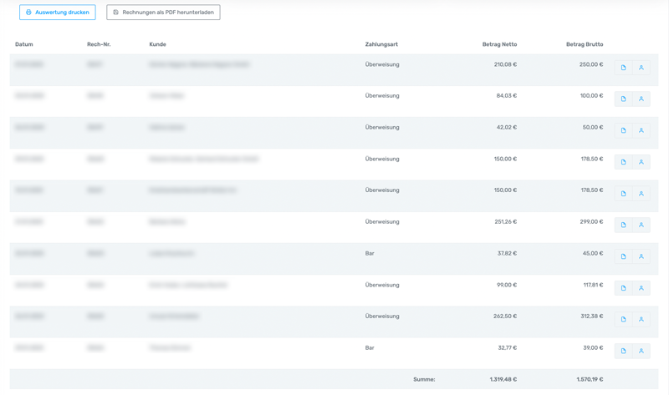
Task: Select the gross total sum 1.570,19 €
Action: 590,379
